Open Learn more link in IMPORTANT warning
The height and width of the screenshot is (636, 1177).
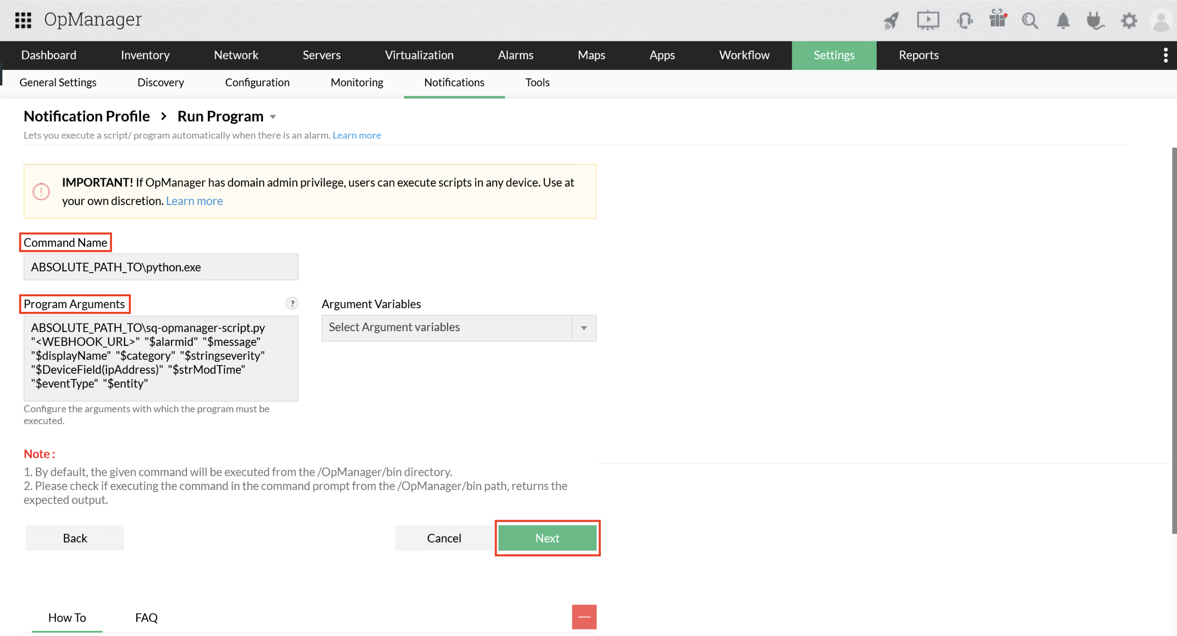point(194,201)
